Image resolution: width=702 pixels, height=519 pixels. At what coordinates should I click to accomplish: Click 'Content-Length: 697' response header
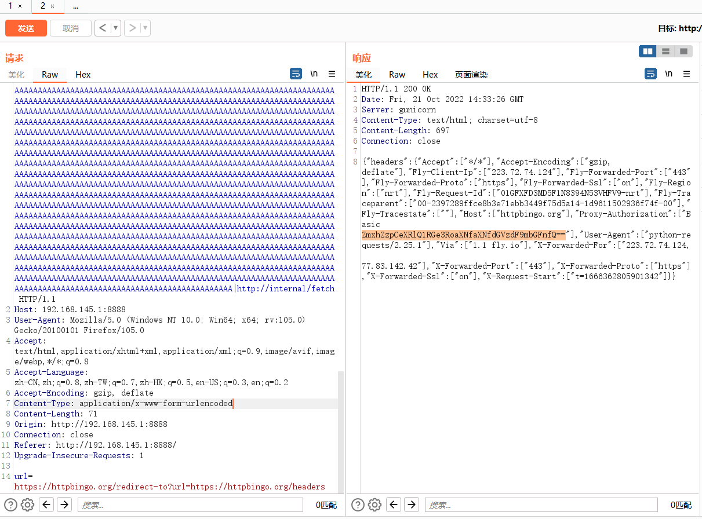point(405,130)
